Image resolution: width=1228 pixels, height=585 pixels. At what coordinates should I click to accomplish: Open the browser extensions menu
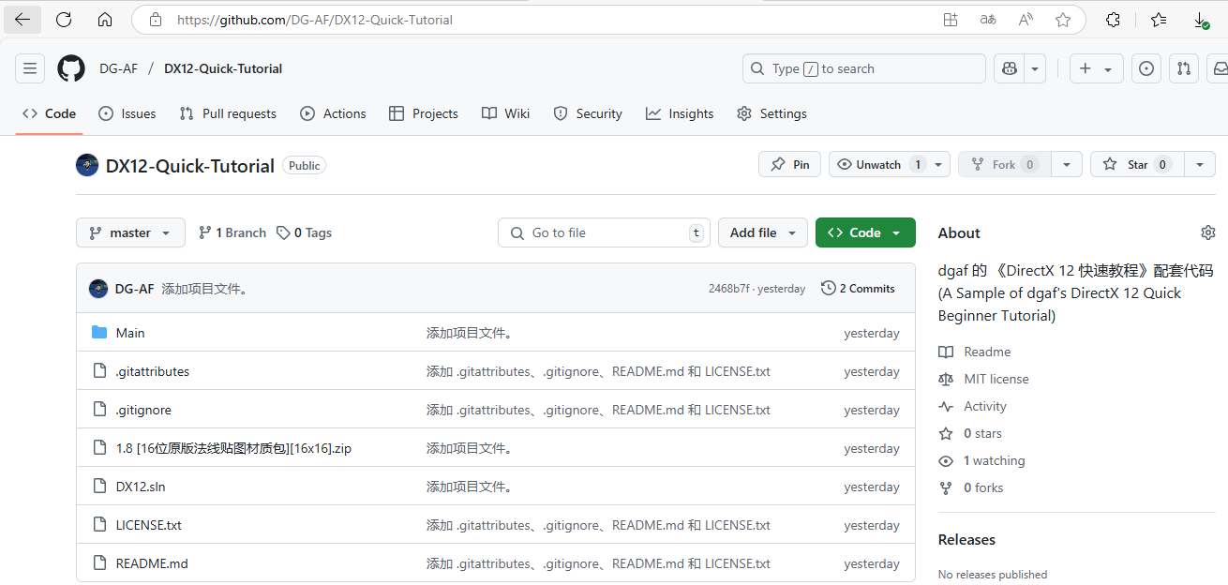point(1114,20)
